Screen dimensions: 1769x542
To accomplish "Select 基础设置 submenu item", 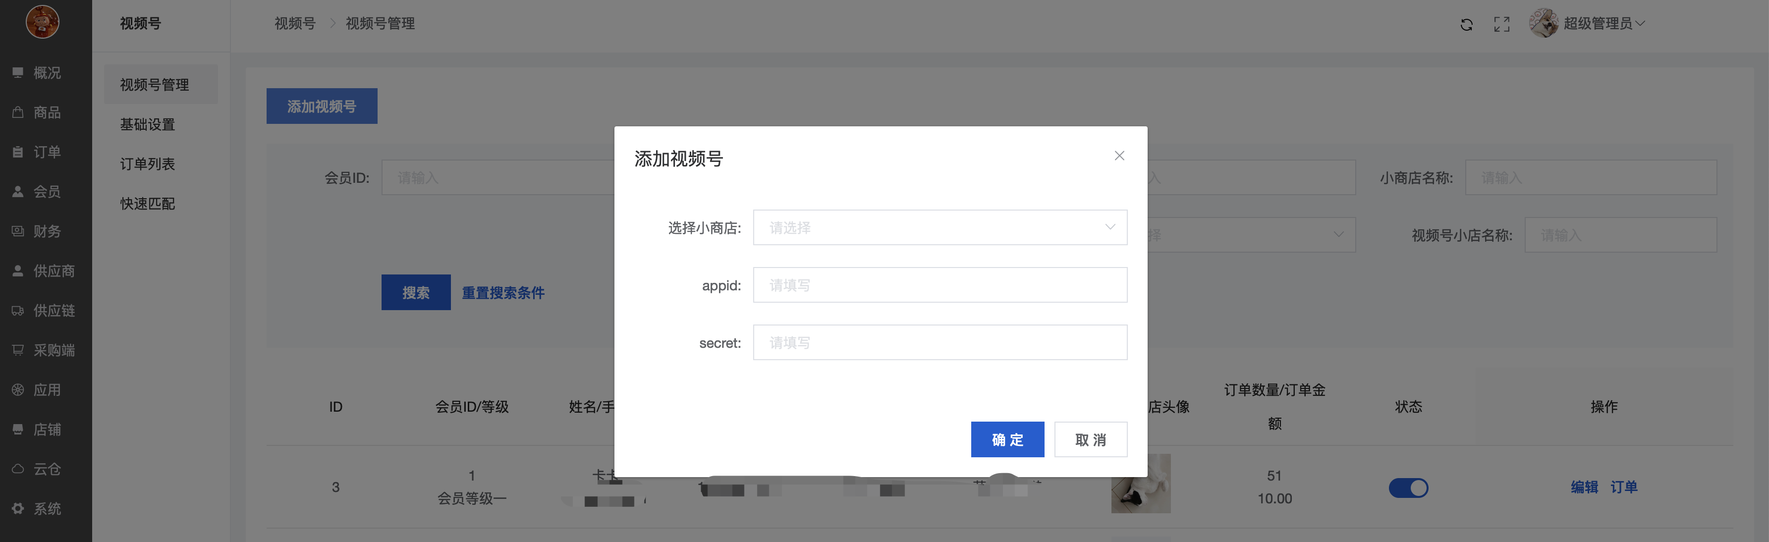I will pos(148,124).
